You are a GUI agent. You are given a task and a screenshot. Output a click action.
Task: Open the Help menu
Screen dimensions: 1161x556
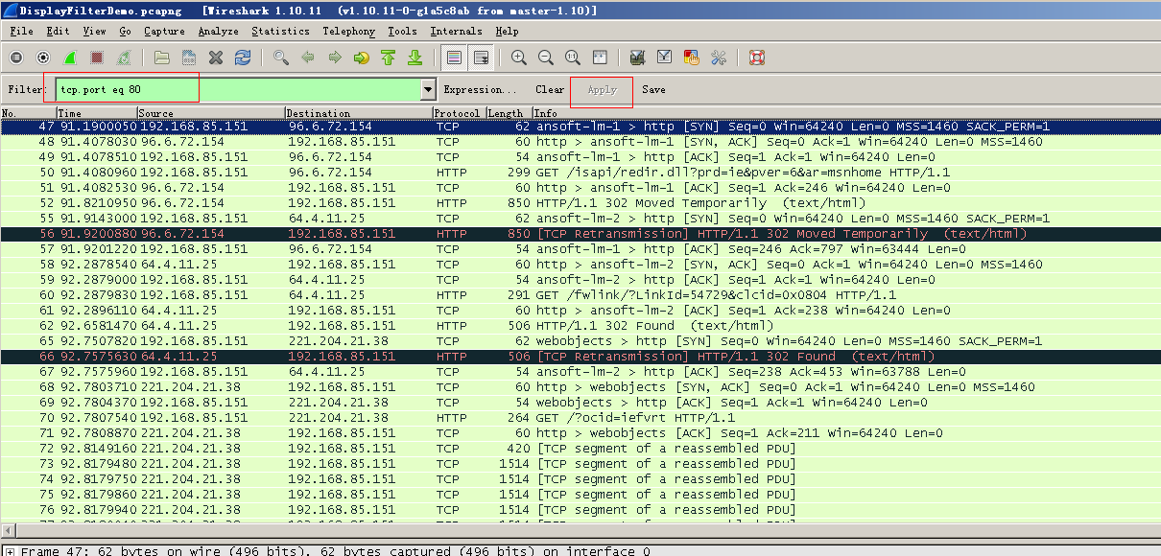point(507,31)
